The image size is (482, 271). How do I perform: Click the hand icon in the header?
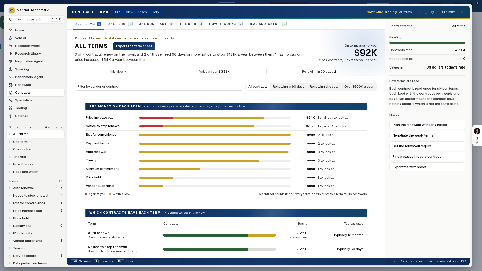432,12
